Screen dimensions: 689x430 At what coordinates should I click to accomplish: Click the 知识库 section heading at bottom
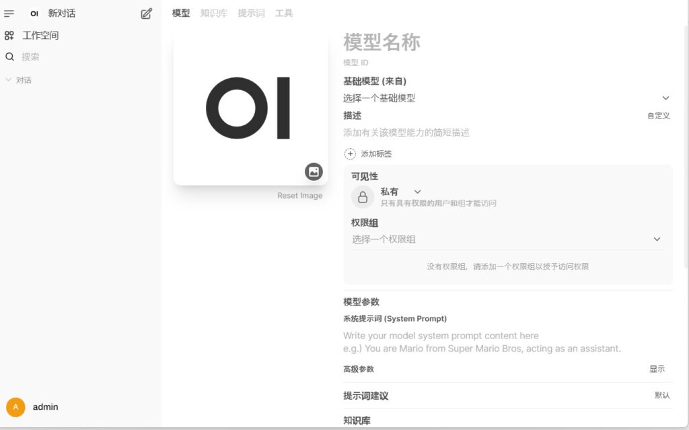coord(357,421)
